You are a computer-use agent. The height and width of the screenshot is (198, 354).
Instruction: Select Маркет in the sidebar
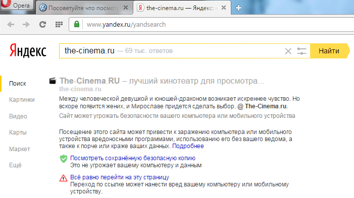(20, 149)
